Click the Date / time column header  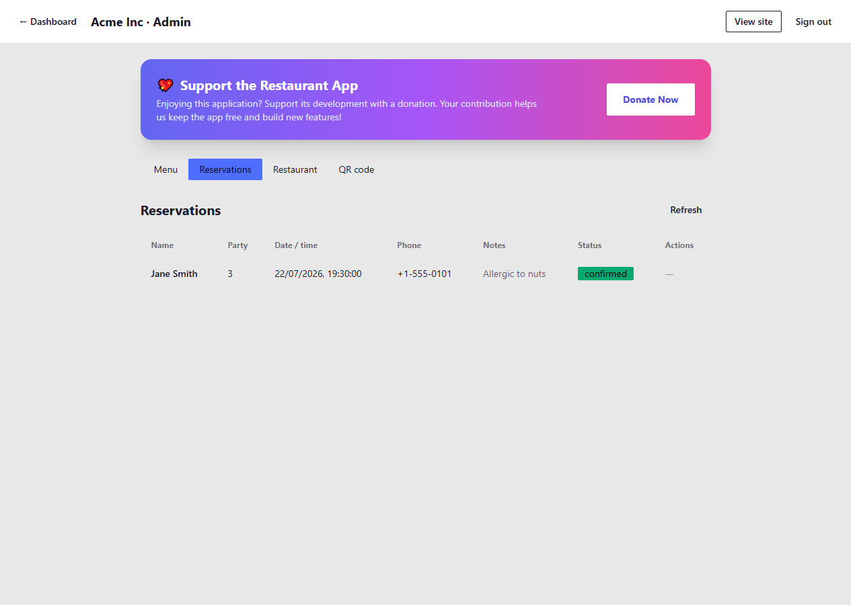click(296, 245)
